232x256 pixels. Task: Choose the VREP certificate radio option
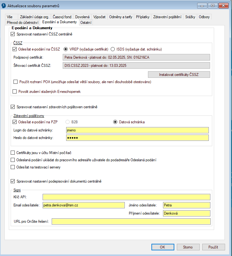coord(66,49)
